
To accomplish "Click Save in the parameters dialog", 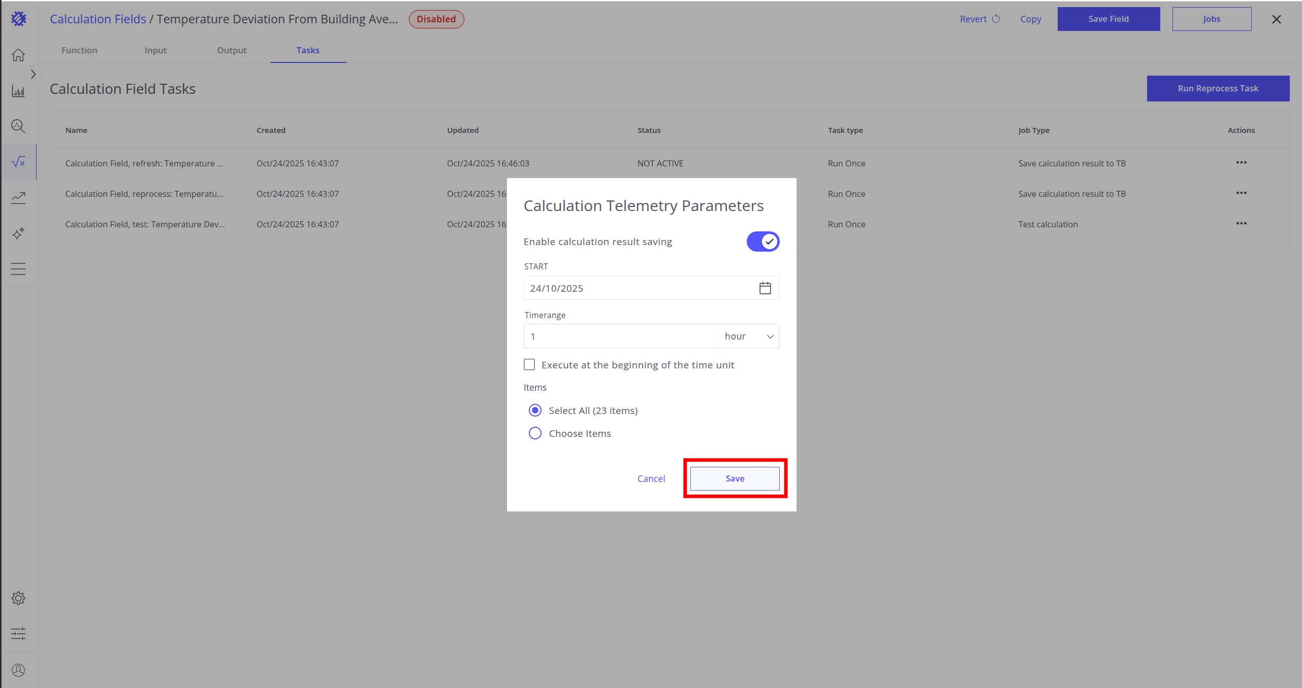I will (735, 478).
